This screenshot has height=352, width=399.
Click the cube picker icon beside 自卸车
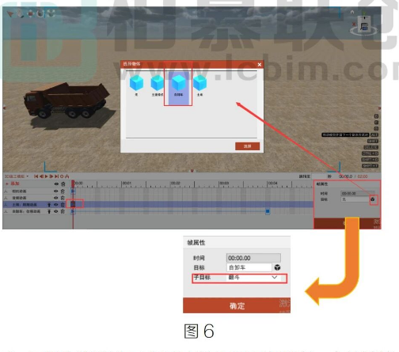pyautogui.click(x=277, y=267)
